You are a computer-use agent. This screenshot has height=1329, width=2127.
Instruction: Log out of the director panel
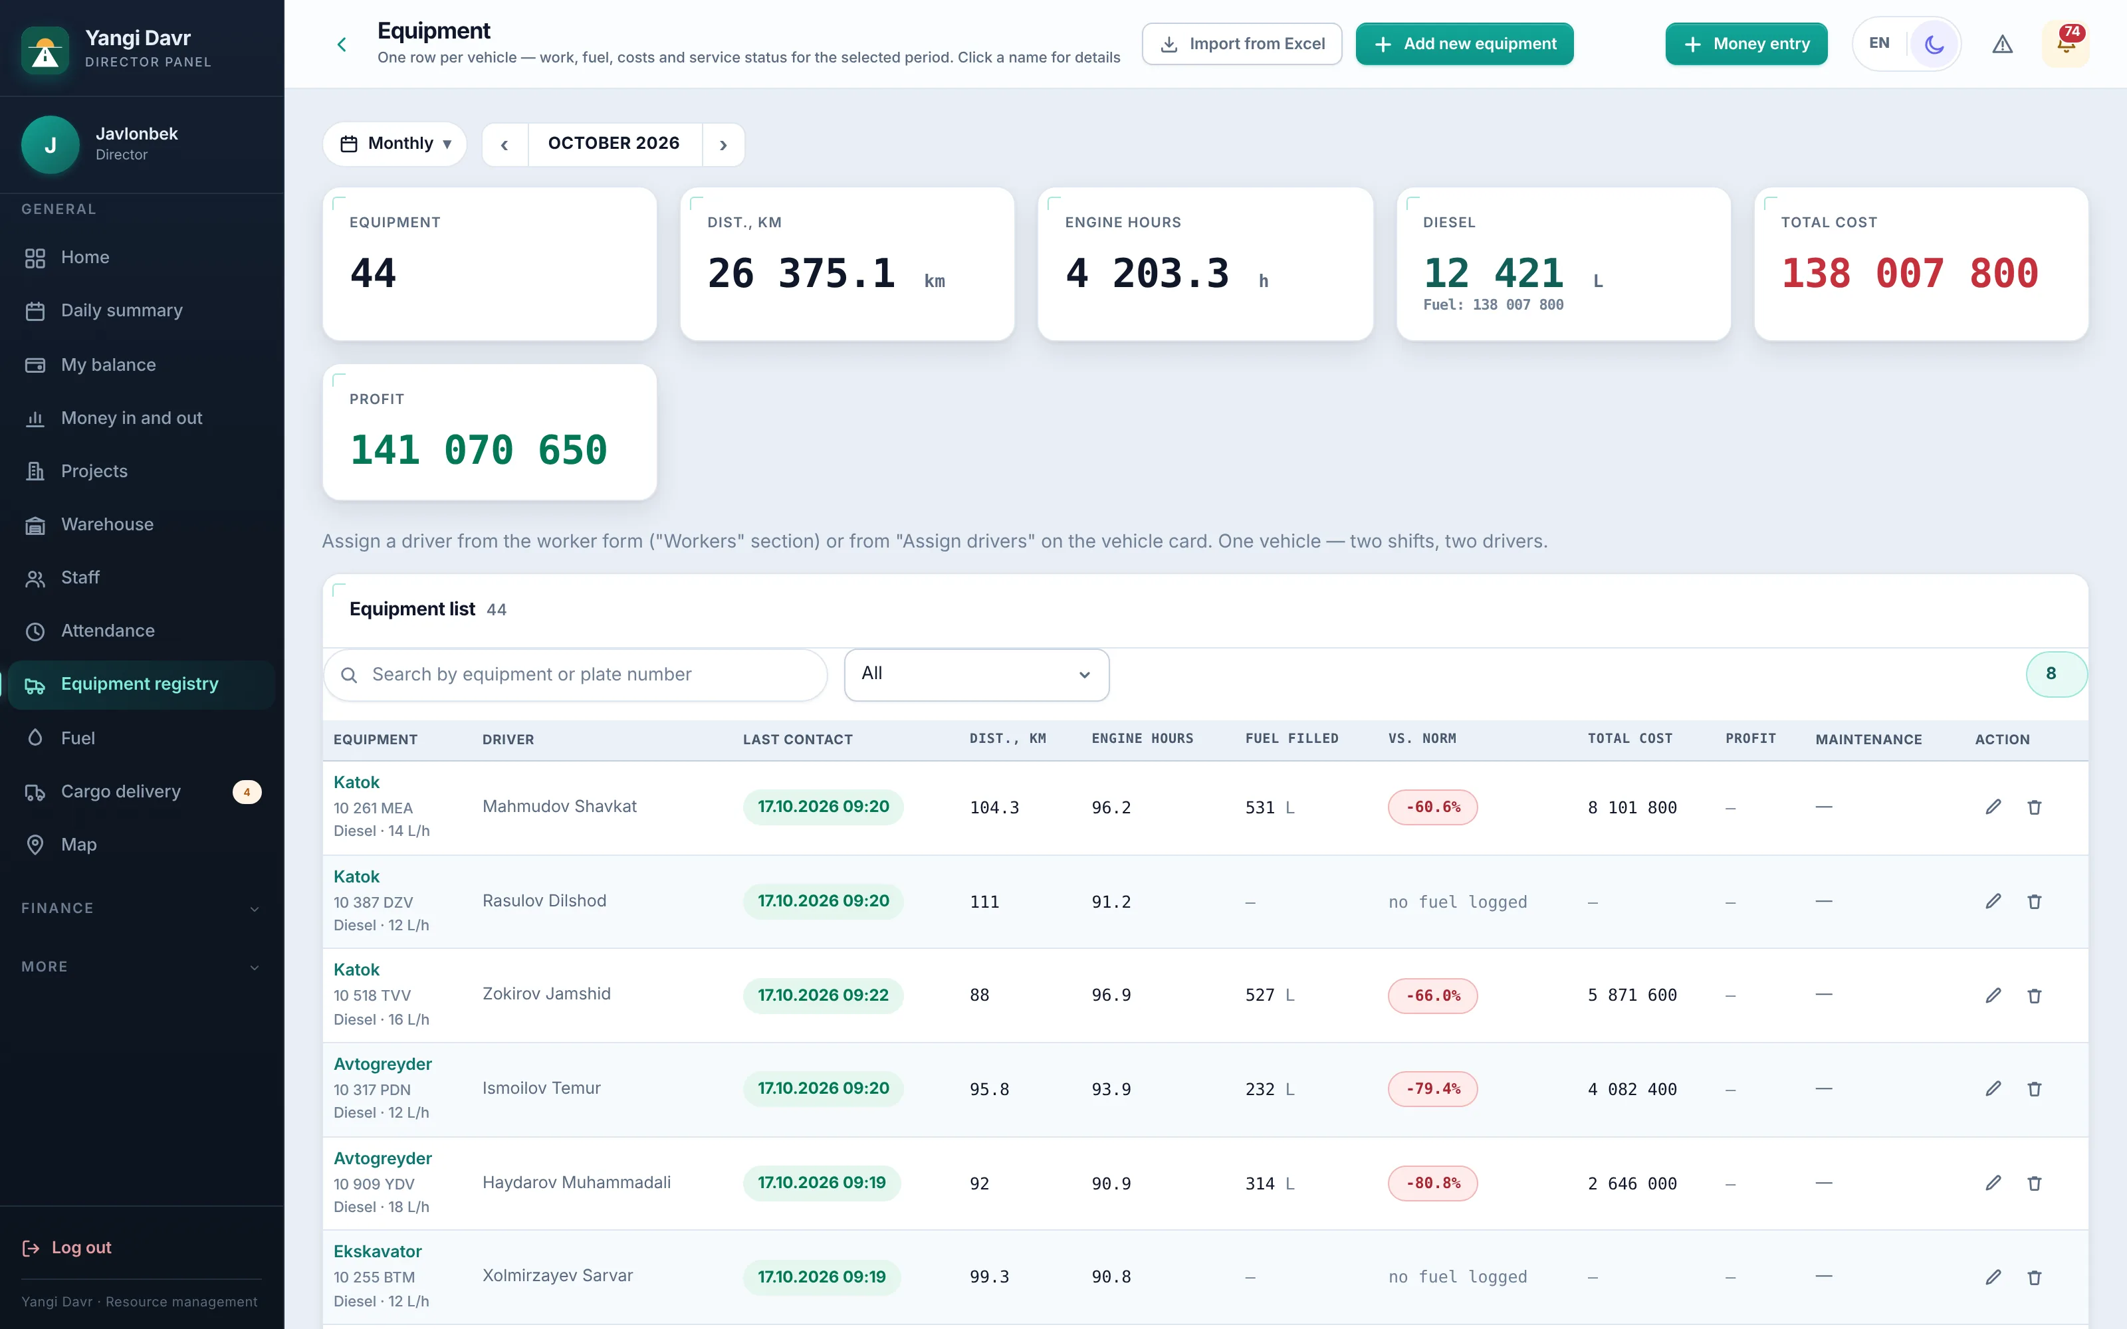point(68,1247)
